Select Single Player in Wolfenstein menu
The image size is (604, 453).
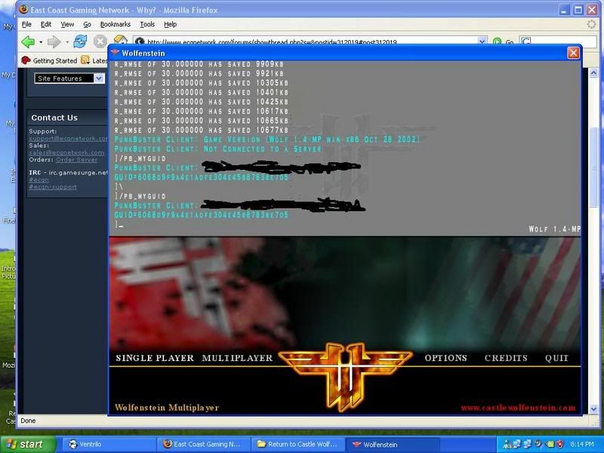click(x=155, y=358)
